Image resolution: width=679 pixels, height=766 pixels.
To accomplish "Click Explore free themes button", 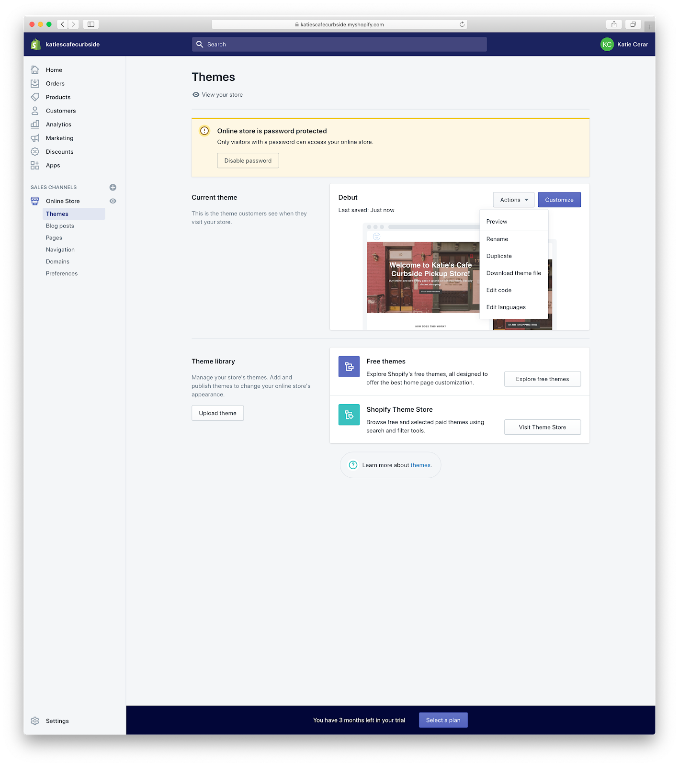I will click(x=543, y=379).
